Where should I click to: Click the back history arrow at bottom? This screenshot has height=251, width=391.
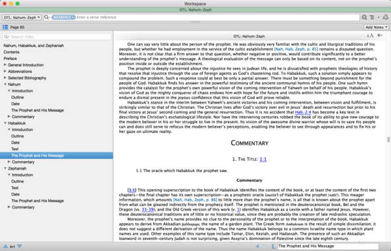coord(257,246)
